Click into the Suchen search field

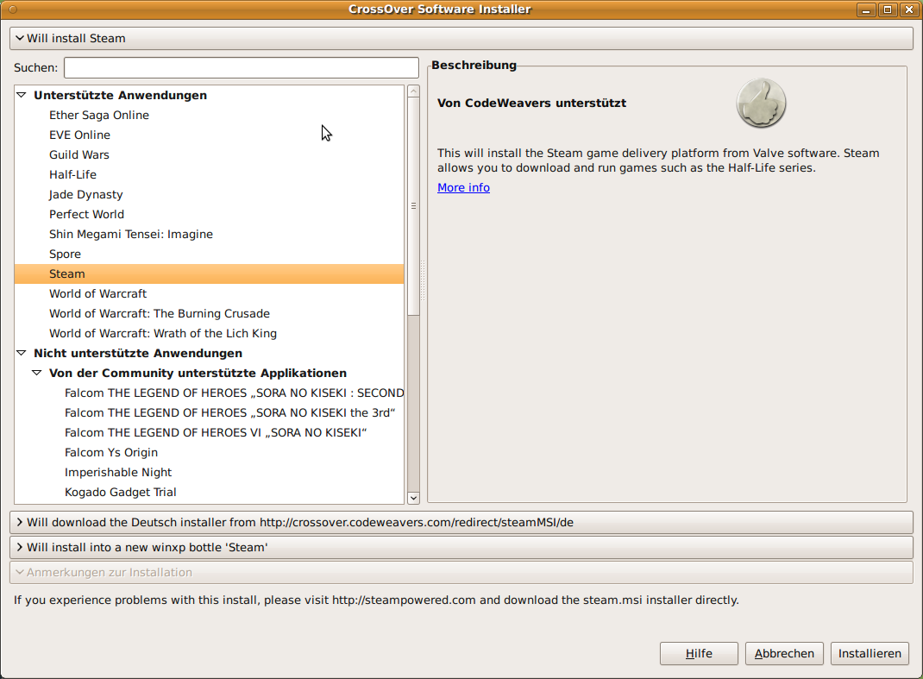click(242, 67)
